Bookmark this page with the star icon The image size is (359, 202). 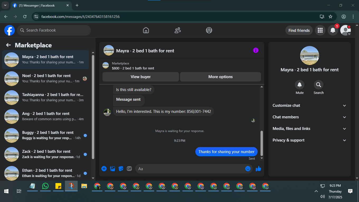330,17
